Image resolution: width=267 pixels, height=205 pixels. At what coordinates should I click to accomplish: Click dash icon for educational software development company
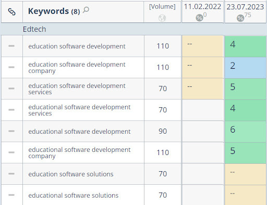pyautogui.click(x=11, y=152)
